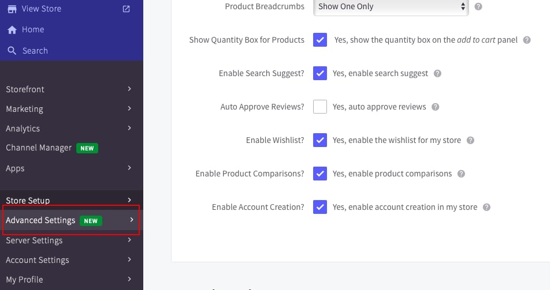Show help for Enable Search Suggest
The height and width of the screenshot is (290, 550).
437,74
